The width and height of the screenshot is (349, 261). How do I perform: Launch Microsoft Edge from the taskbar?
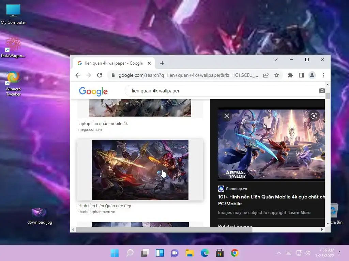(x=204, y=253)
